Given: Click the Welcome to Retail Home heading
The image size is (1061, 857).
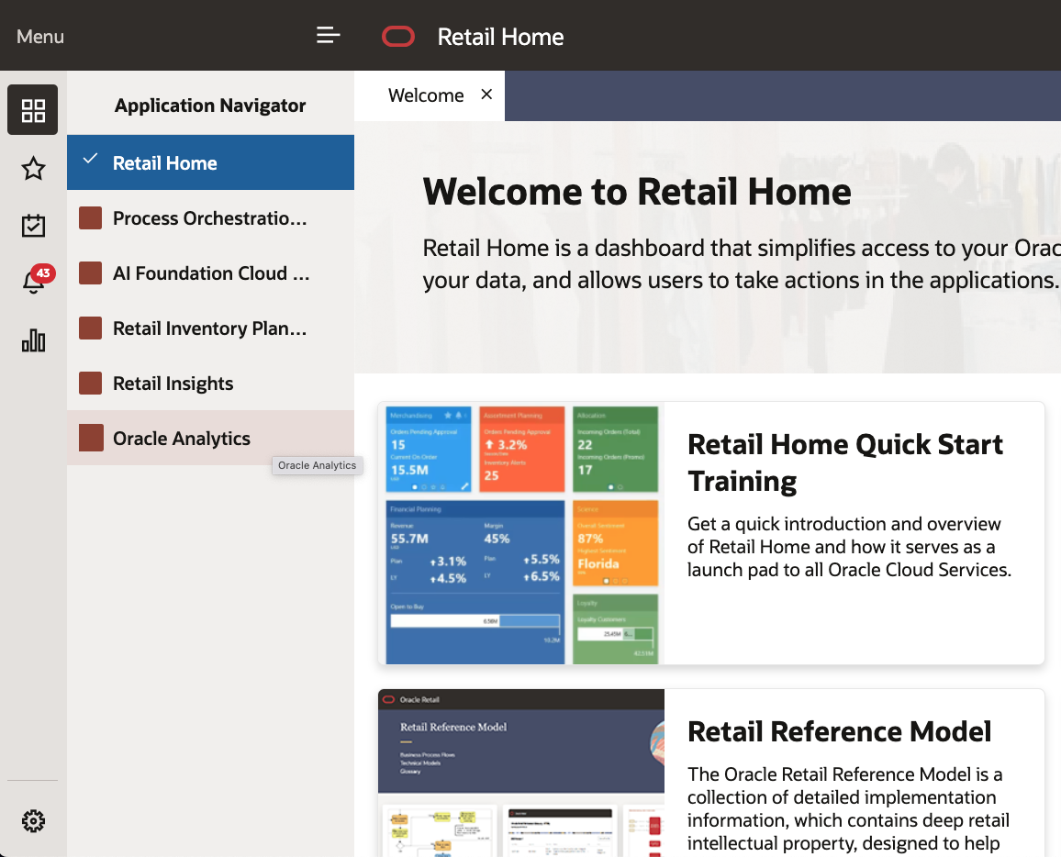Looking at the screenshot, I should coord(637,192).
